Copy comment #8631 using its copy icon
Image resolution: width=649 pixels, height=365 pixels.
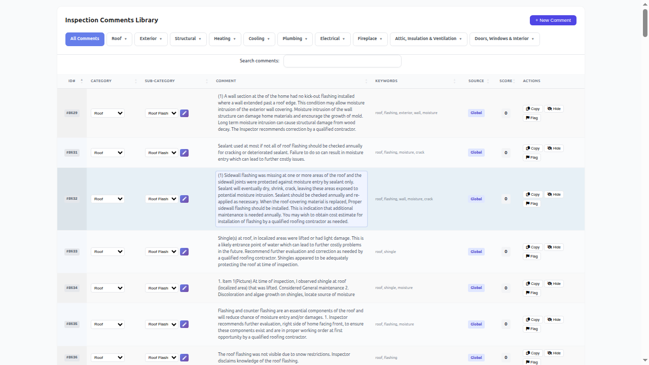pyautogui.click(x=532, y=148)
